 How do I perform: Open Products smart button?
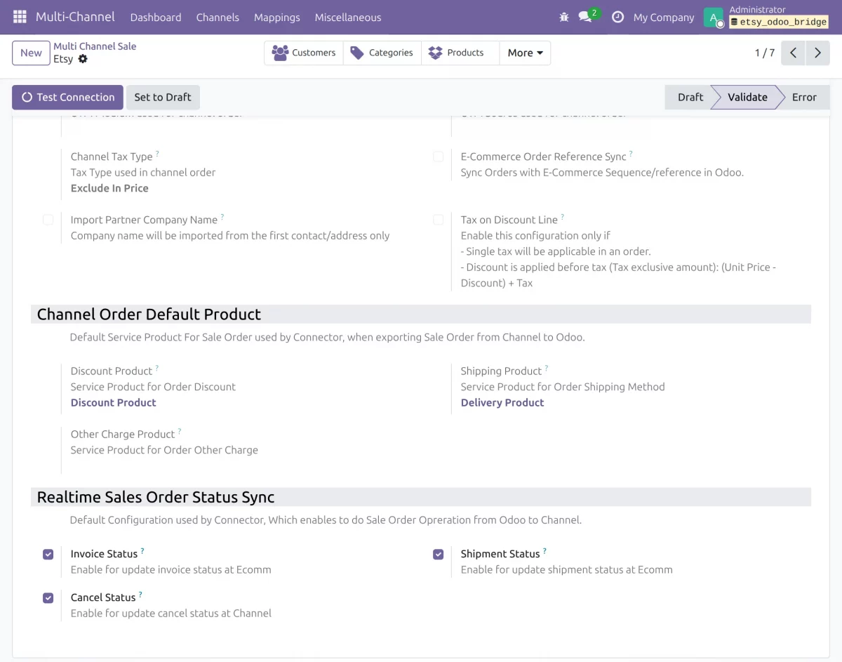click(460, 53)
